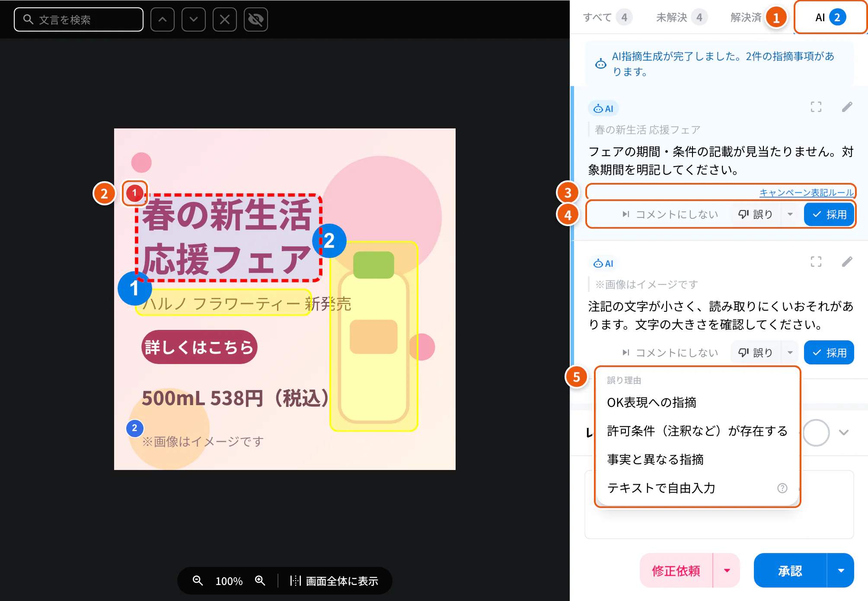Choose 事実と異なる指摘 as the reason
Image resolution: width=868 pixels, height=601 pixels.
698,460
